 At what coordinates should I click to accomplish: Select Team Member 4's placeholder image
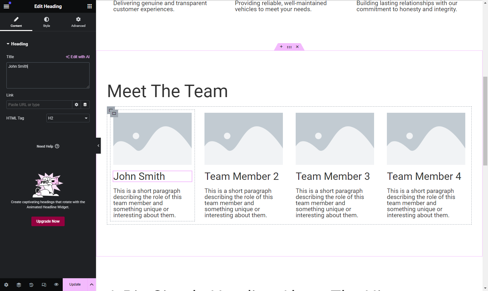tap(426, 139)
